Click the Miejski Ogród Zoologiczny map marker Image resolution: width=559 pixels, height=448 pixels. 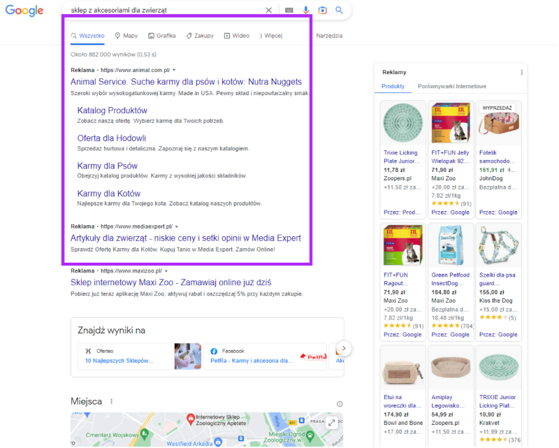tap(310, 435)
